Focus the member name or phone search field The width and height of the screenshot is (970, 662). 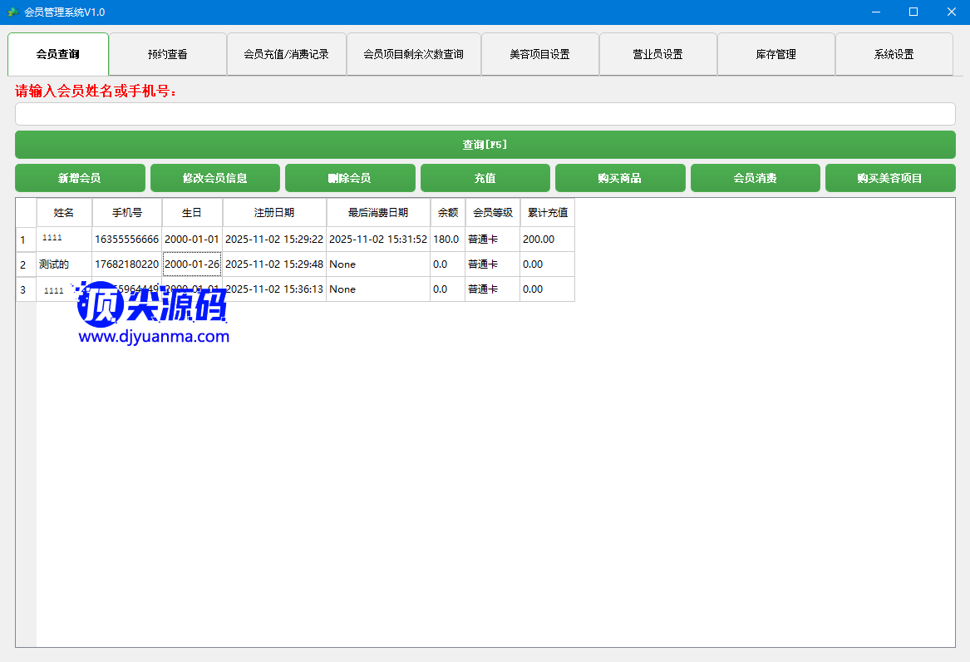click(x=485, y=114)
